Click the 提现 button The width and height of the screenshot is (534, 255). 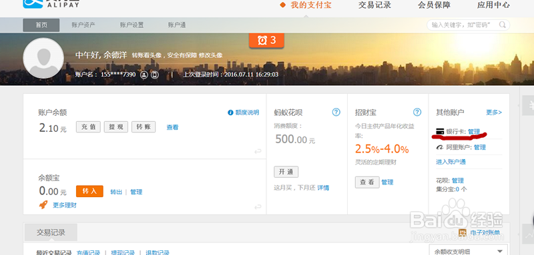[116, 127]
